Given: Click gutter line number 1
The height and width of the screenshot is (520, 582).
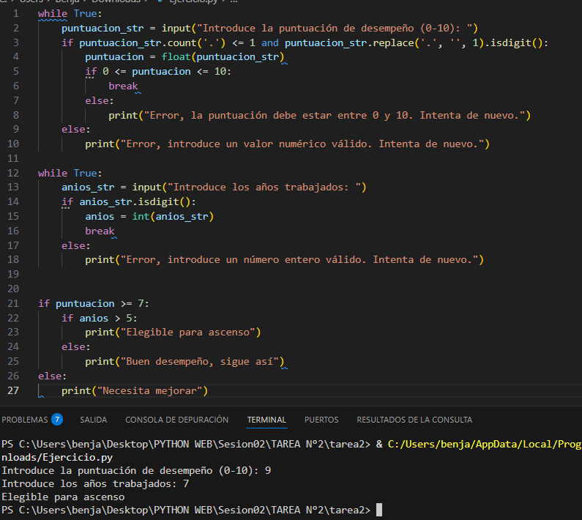Looking at the screenshot, I should click(x=16, y=14).
